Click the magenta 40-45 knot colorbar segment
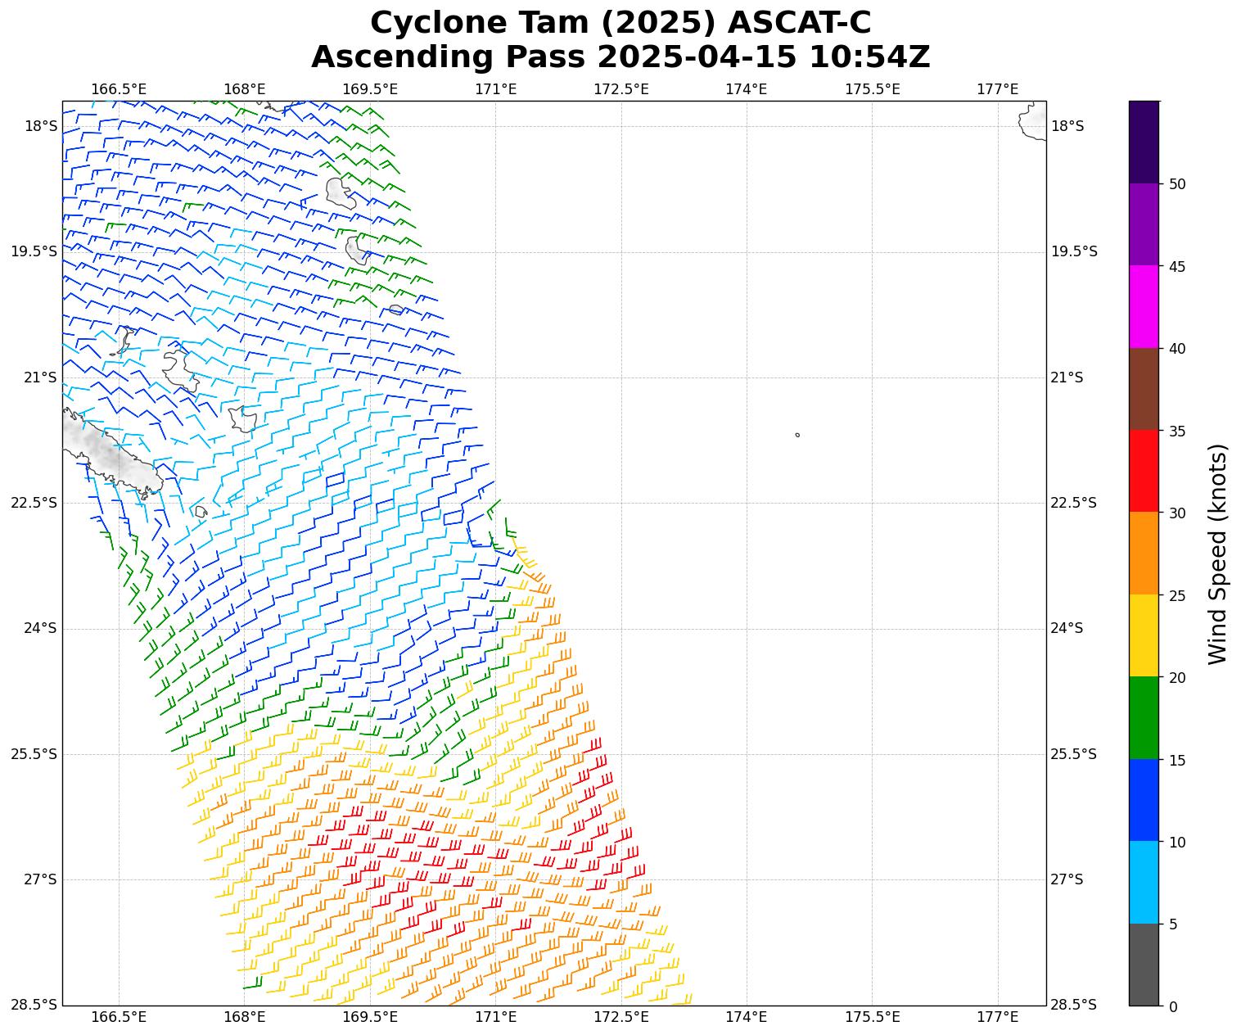This screenshot has width=1241, height=1035. point(1144,306)
